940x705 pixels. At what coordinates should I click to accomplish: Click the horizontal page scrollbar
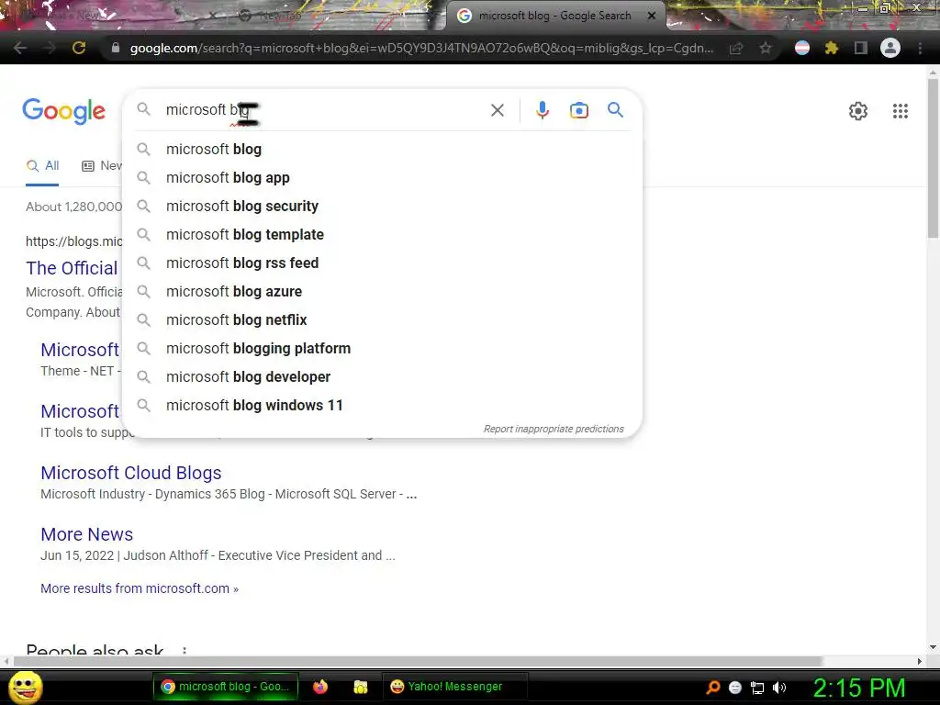(x=418, y=661)
